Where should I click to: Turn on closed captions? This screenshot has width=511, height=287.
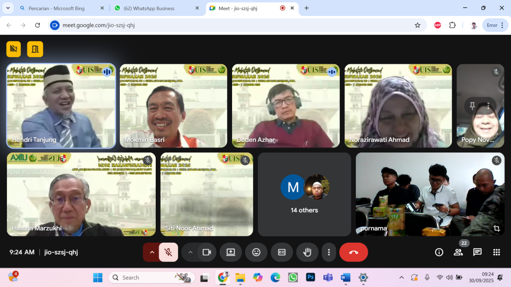point(282,252)
